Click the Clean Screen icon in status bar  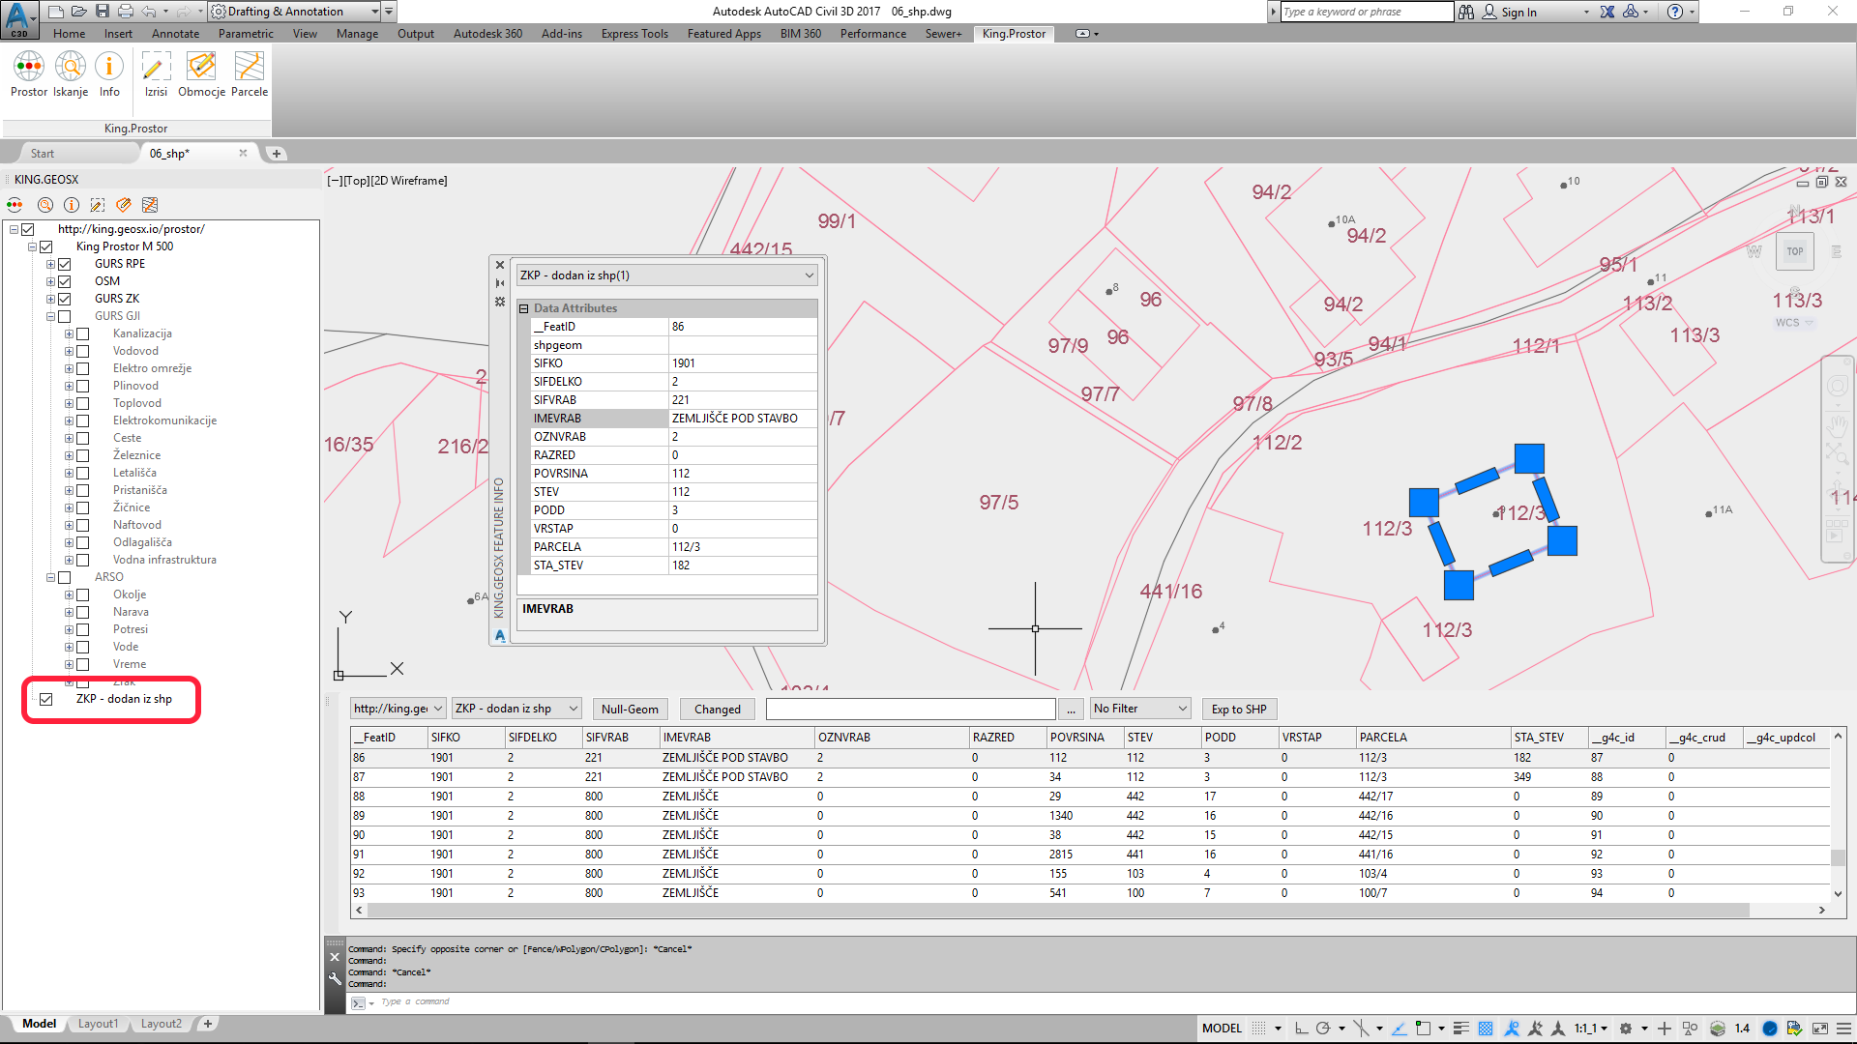point(1820,1029)
